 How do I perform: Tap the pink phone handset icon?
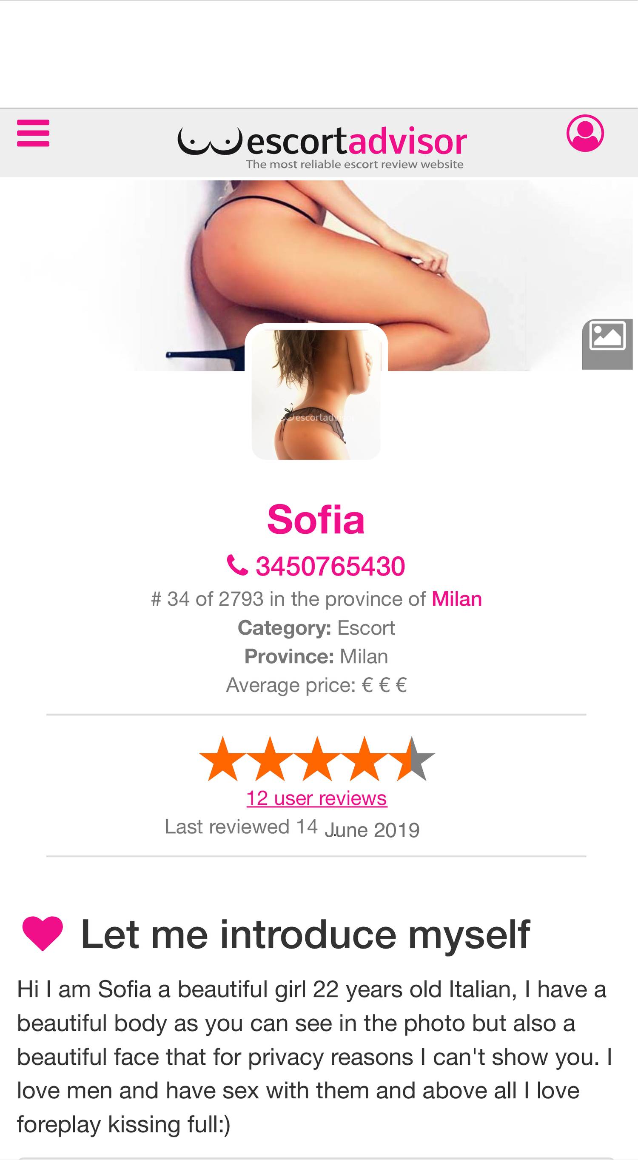click(x=237, y=566)
